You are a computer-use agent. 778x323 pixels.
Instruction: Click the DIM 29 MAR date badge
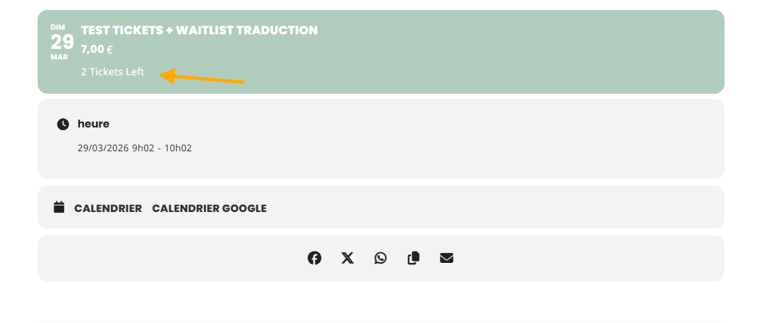point(61,42)
